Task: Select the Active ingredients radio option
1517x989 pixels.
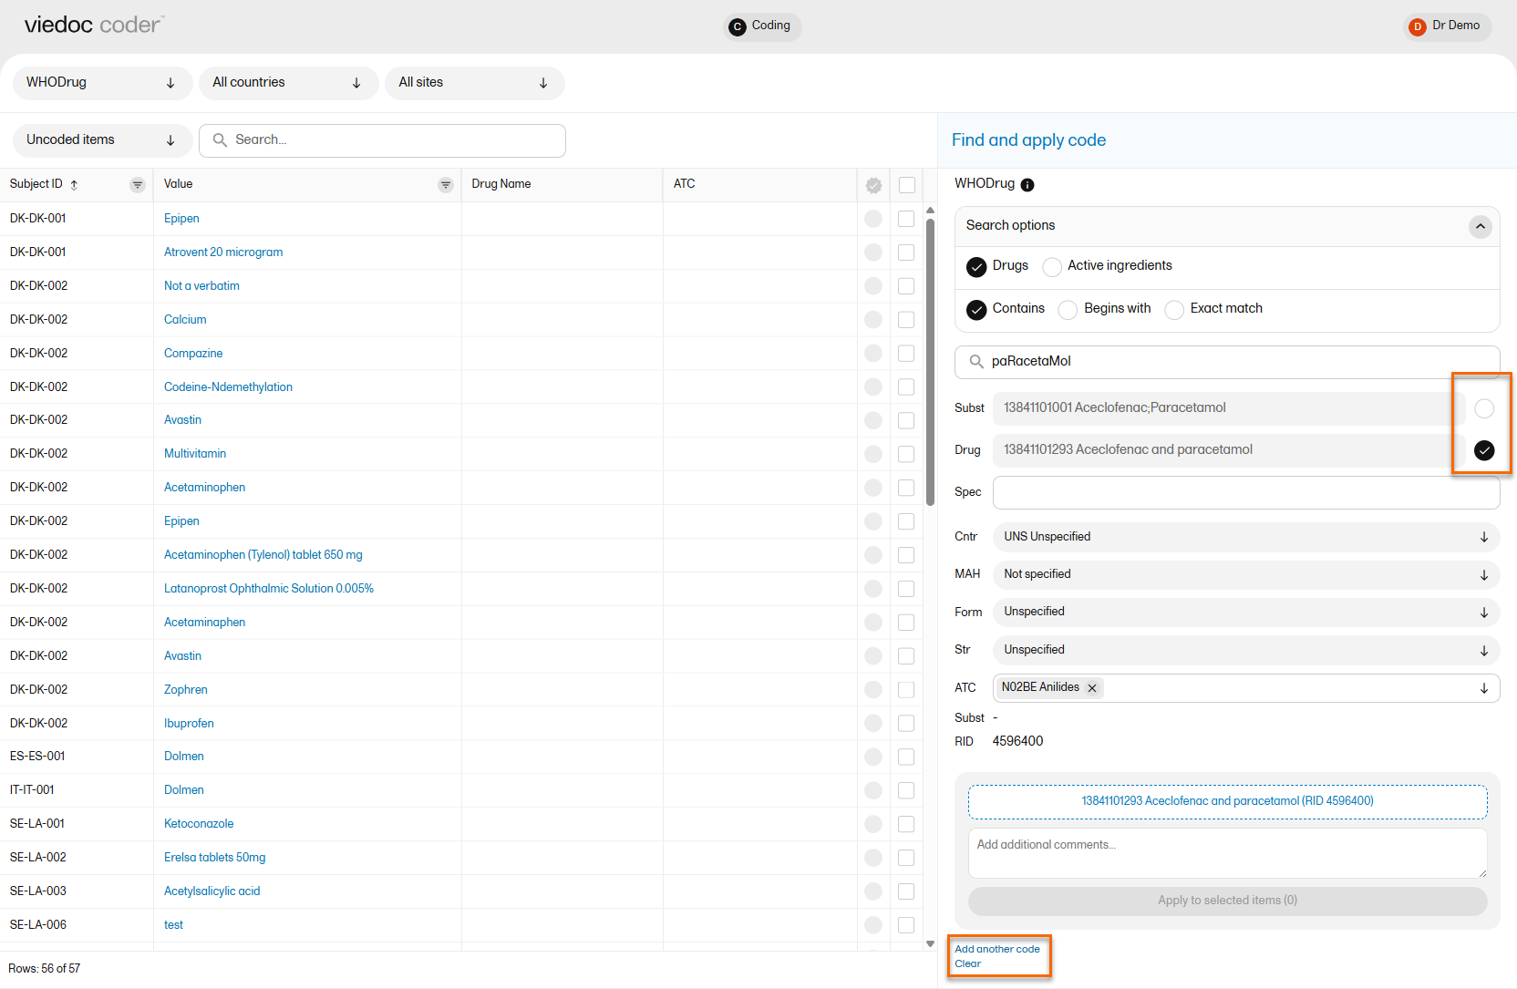Action: 1052,266
